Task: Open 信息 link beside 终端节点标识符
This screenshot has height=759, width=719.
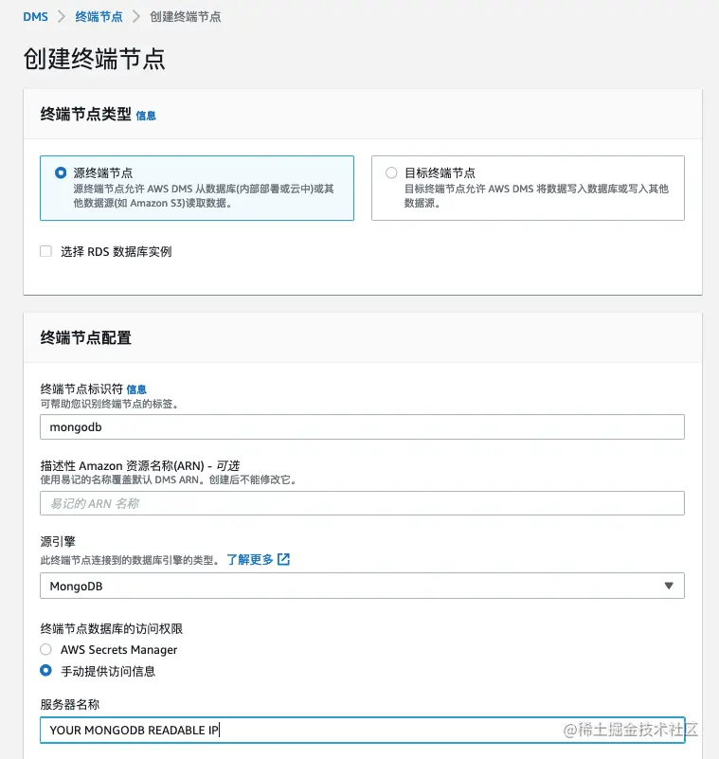Action: 136,389
